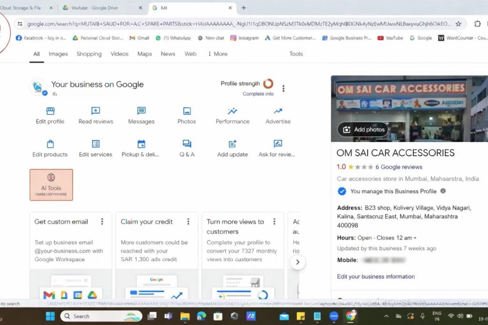Image resolution: width=488 pixels, height=325 pixels.
Task: Click the Advertise icon
Action: (278, 111)
